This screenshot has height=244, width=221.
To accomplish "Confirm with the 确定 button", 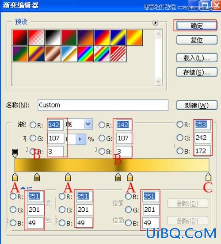I will pos(197,26).
